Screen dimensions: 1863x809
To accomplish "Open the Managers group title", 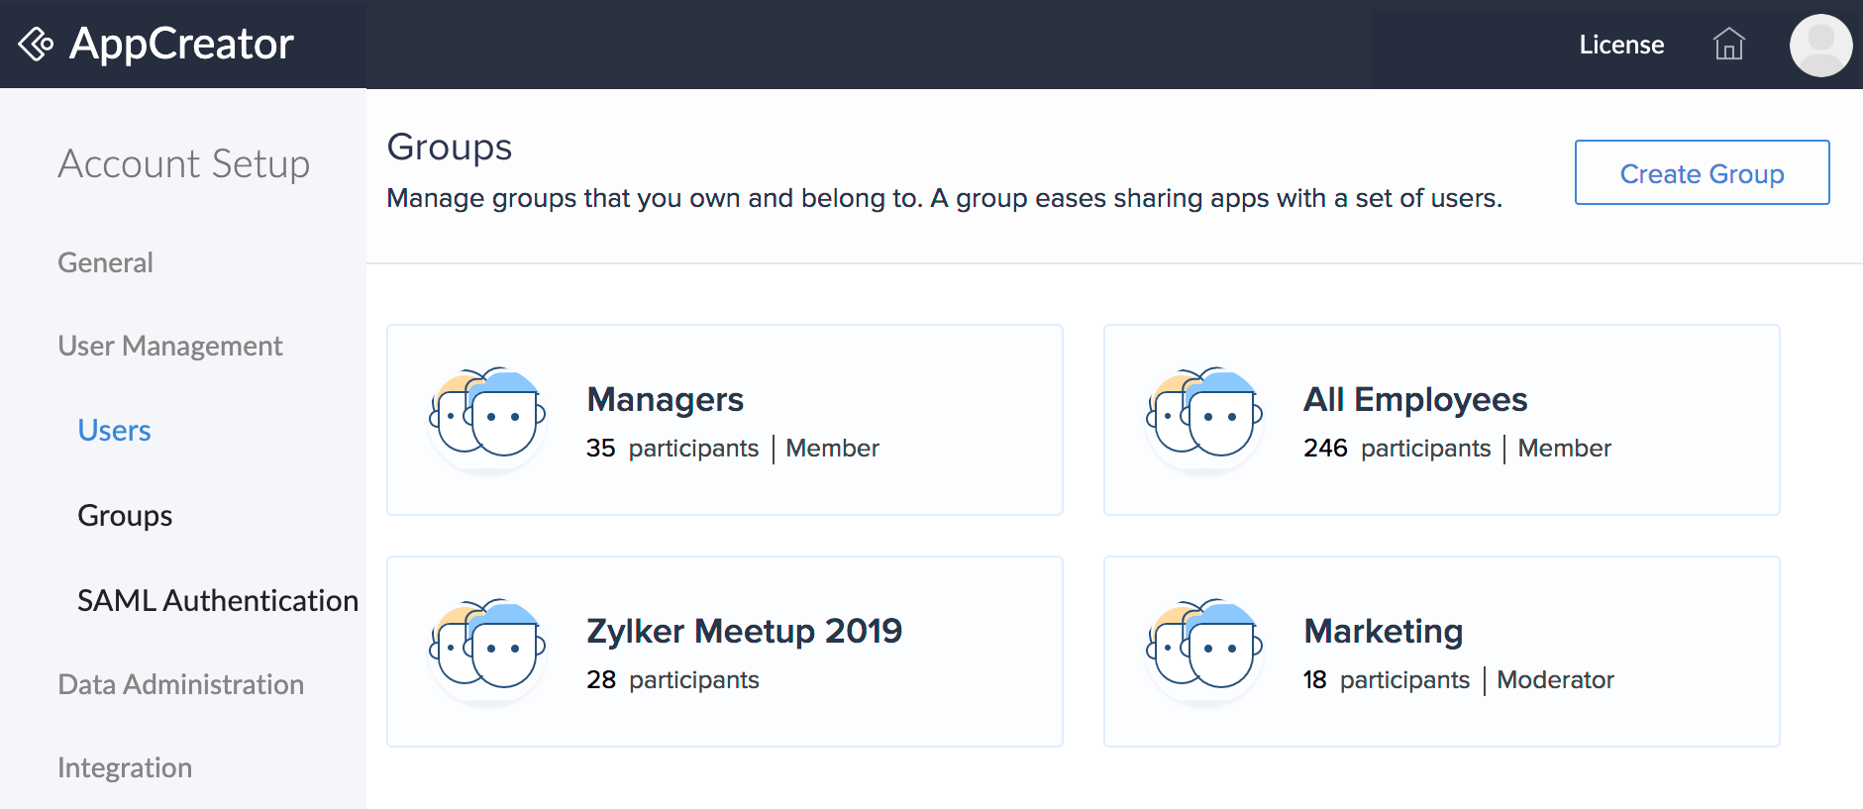I will click(665, 399).
